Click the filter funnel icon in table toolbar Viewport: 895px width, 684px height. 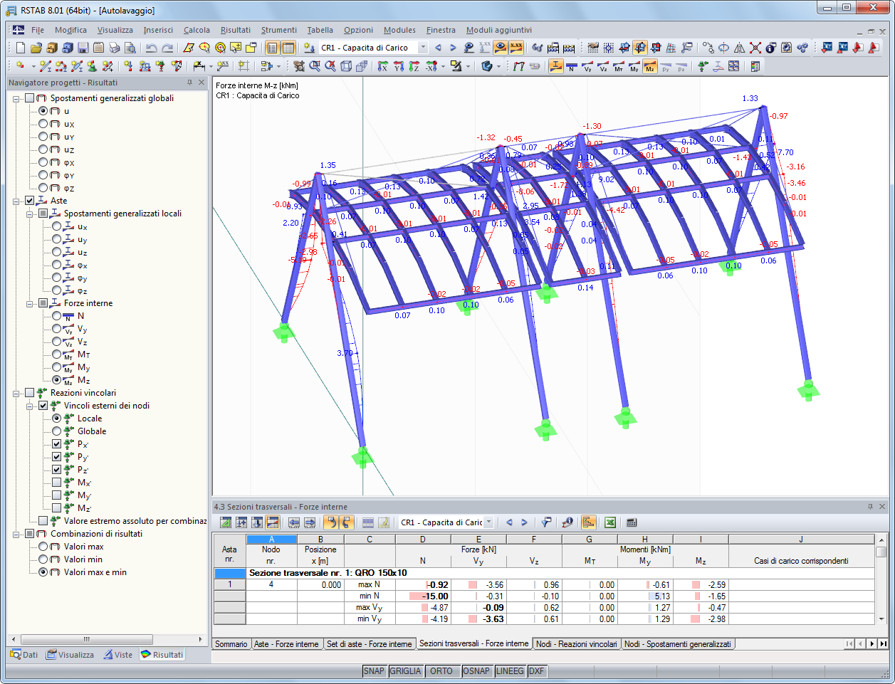pyautogui.click(x=546, y=522)
